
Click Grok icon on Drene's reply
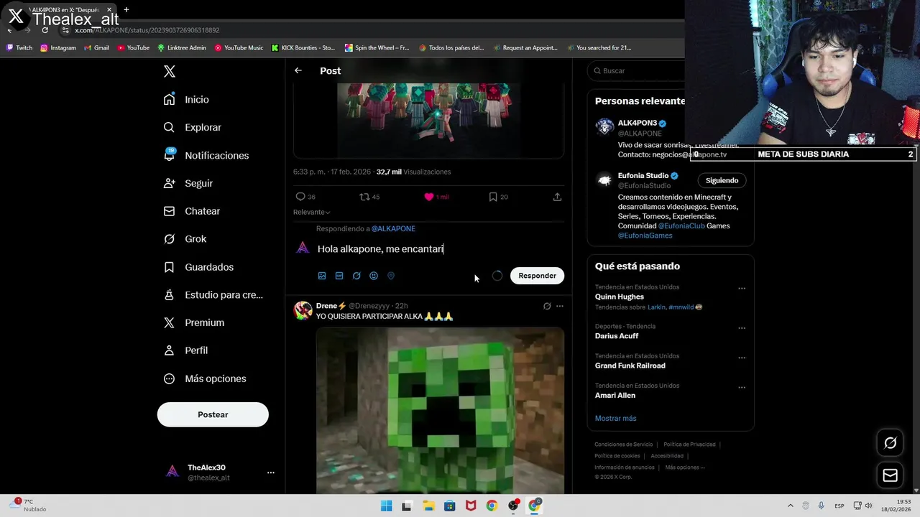[x=547, y=306]
